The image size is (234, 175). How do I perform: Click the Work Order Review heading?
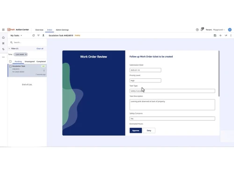(94, 57)
